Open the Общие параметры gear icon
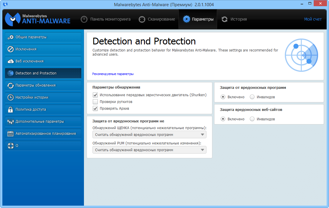Image resolution: width=329 pixels, height=208 pixels. pos(10,37)
